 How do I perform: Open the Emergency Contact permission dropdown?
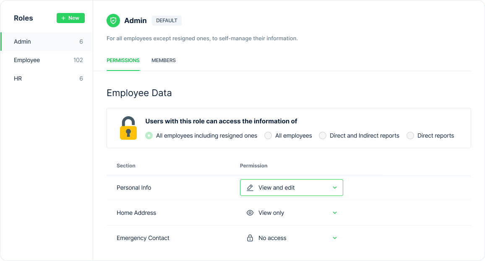point(334,238)
